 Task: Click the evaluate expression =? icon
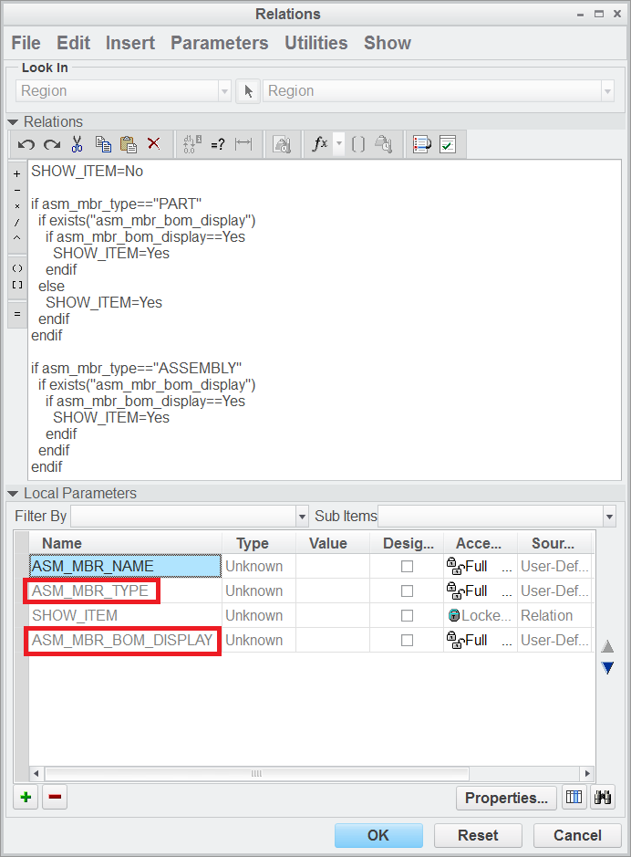[x=218, y=144]
